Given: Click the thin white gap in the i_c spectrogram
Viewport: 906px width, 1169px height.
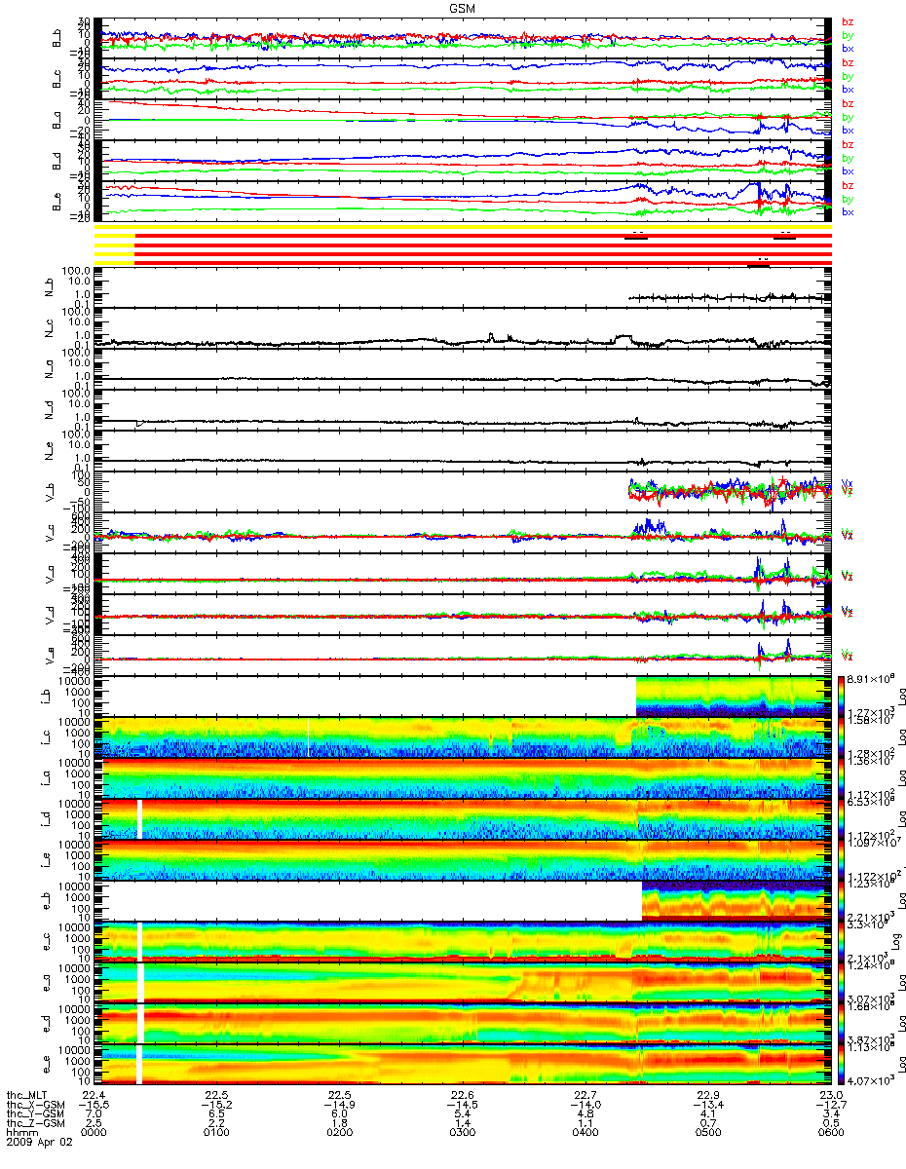Looking at the screenshot, I should 308,737.
